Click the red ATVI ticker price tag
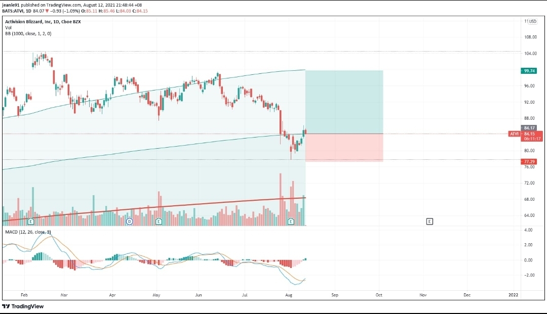The image size is (547, 314). [x=514, y=133]
